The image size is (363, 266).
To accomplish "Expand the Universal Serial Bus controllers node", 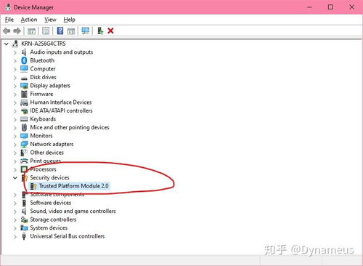I will (15, 236).
